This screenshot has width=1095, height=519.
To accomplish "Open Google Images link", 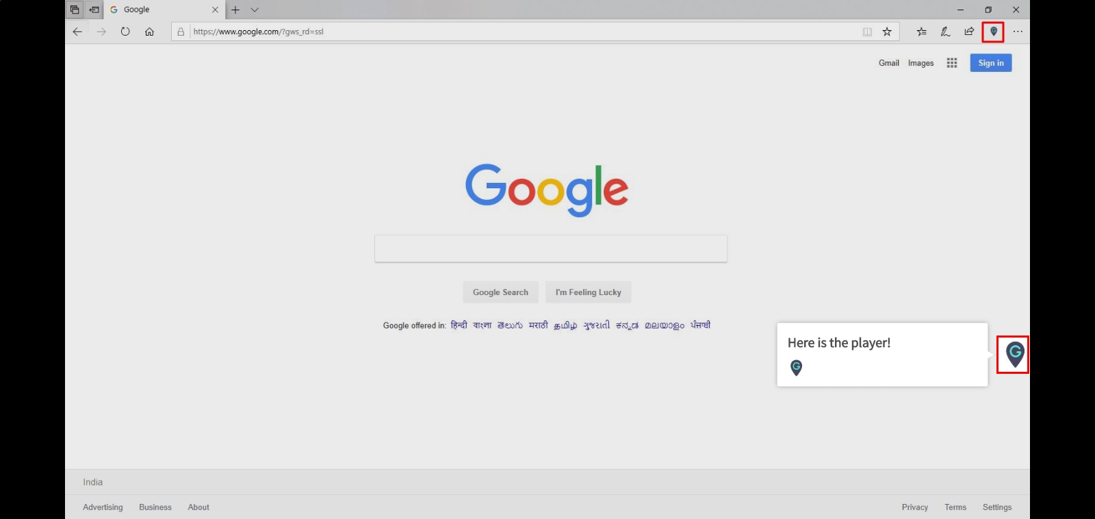I will click(920, 63).
